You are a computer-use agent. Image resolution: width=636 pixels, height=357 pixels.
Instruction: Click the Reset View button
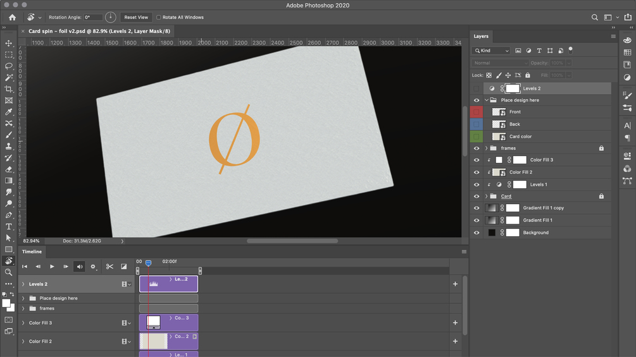point(136,18)
